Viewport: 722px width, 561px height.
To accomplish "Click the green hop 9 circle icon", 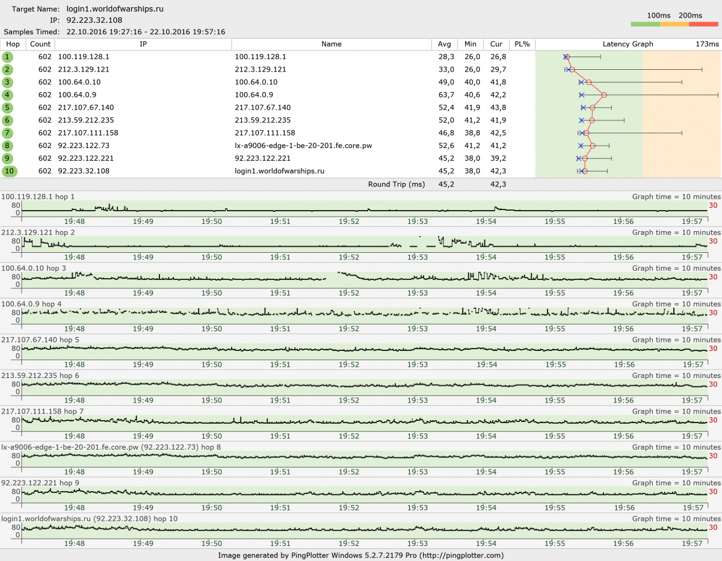I will [7, 158].
